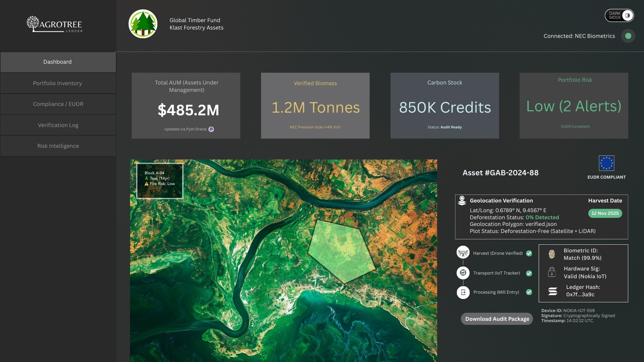644x362 pixels.
Task: Select the Solana Ledger Hash icon
Action: pos(553,291)
